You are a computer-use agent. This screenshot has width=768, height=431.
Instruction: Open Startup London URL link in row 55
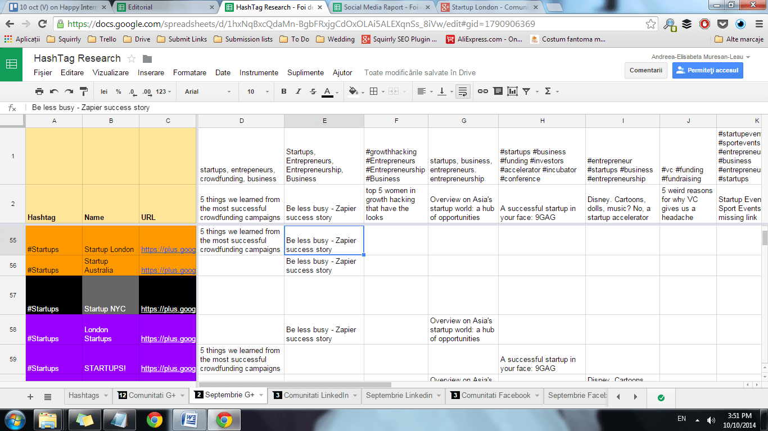(x=168, y=250)
